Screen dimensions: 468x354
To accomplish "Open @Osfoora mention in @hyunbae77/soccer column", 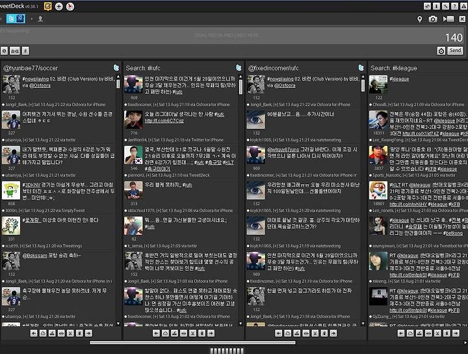I will (40, 85).
